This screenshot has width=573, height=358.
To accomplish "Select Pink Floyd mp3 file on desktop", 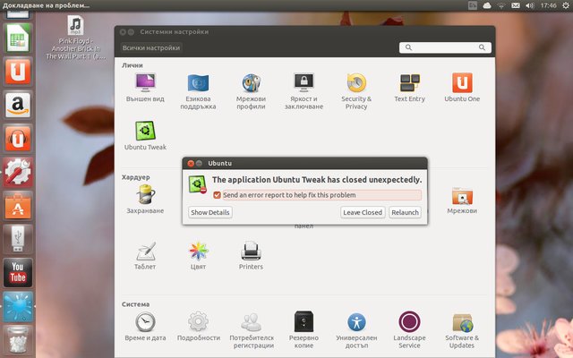I will tap(75, 38).
